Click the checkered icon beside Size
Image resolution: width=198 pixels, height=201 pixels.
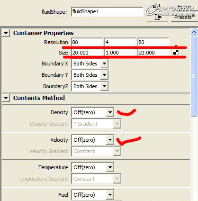[176, 52]
